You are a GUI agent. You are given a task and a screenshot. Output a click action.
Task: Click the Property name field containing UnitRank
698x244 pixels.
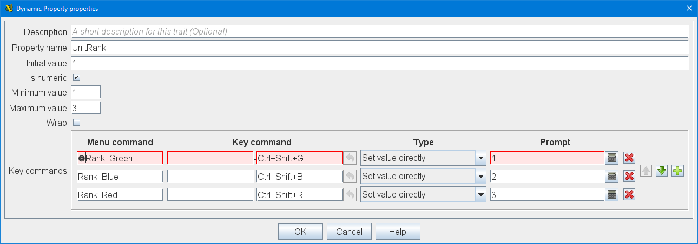(x=379, y=48)
